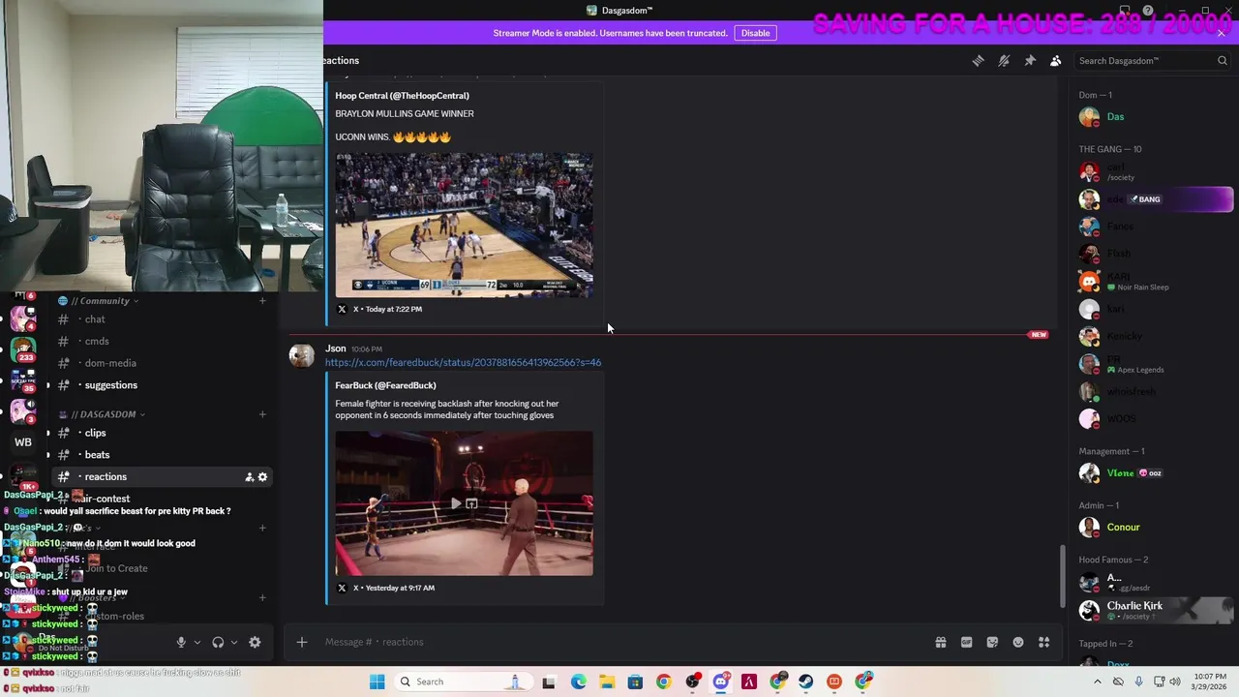Click the pop-out icon on boxing video
This screenshot has height=697, width=1239.
[471, 503]
